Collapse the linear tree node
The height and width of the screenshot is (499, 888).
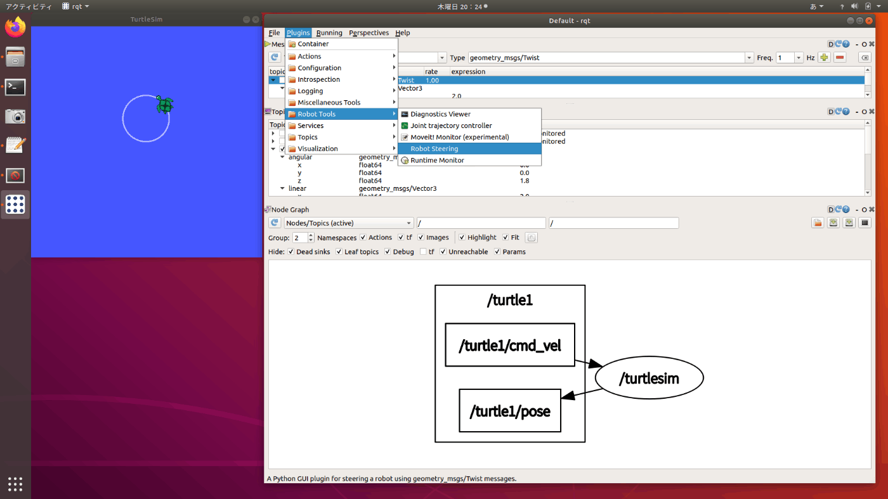282,188
